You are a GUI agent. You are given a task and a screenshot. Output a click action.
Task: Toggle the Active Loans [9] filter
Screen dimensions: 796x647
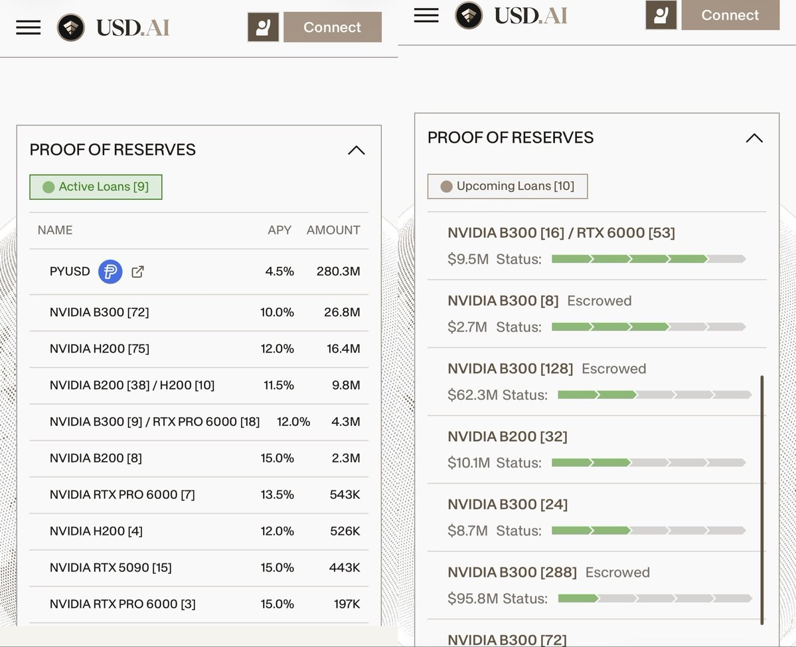pos(96,187)
